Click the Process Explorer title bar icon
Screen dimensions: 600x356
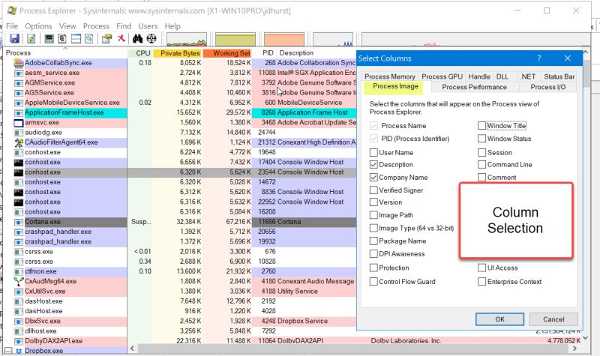pyautogui.click(x=12, y=10)
